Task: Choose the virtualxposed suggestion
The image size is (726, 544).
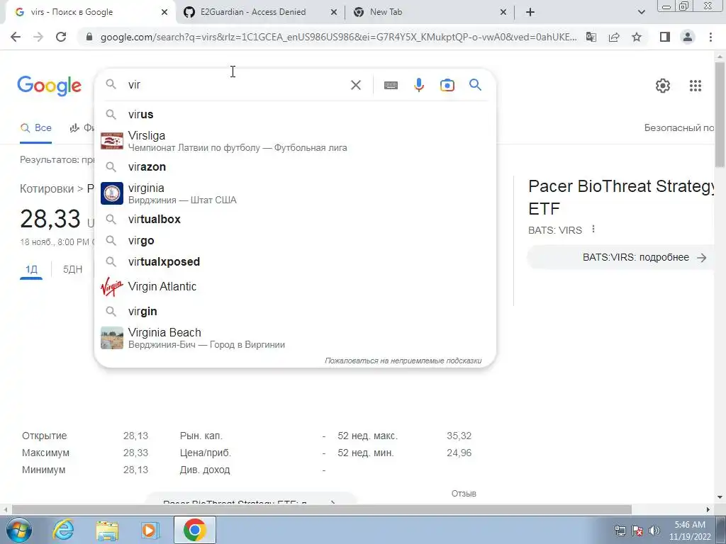Action: click(x=295, y=262)
